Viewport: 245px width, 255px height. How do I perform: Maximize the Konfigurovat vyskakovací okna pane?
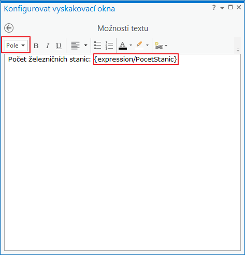(x=230, y=7)
